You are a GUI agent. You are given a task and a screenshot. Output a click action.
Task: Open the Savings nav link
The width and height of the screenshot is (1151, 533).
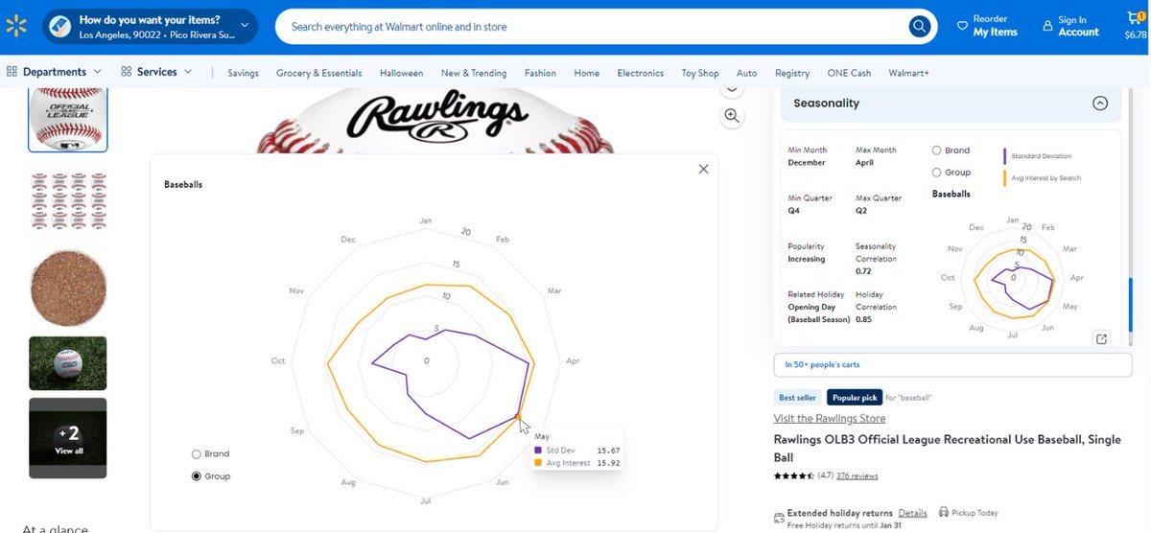(x=243, y=73)
